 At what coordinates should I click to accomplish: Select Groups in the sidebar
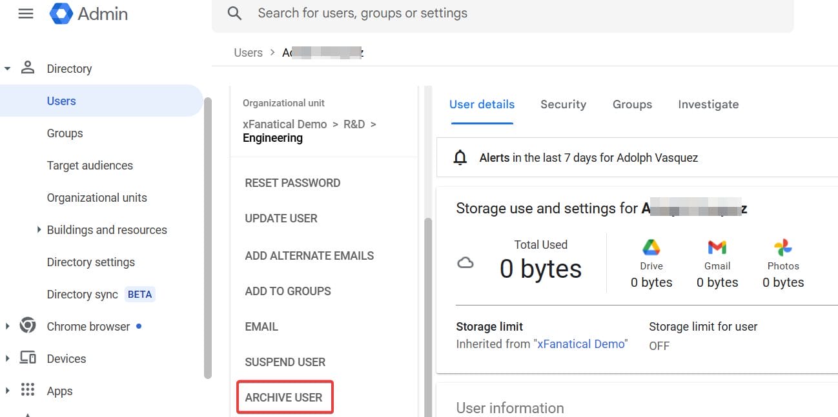[65, 133]
